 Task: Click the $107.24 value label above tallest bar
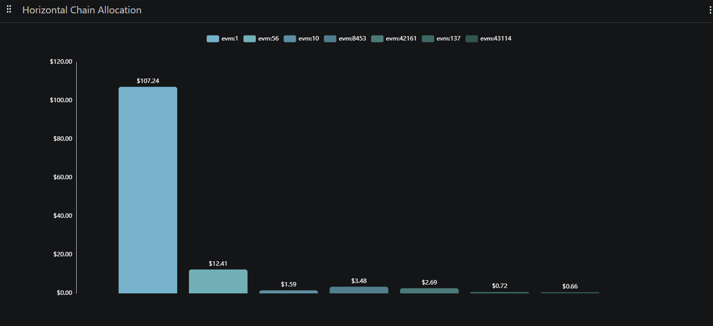pyautogui.click(x=147, y=80)
